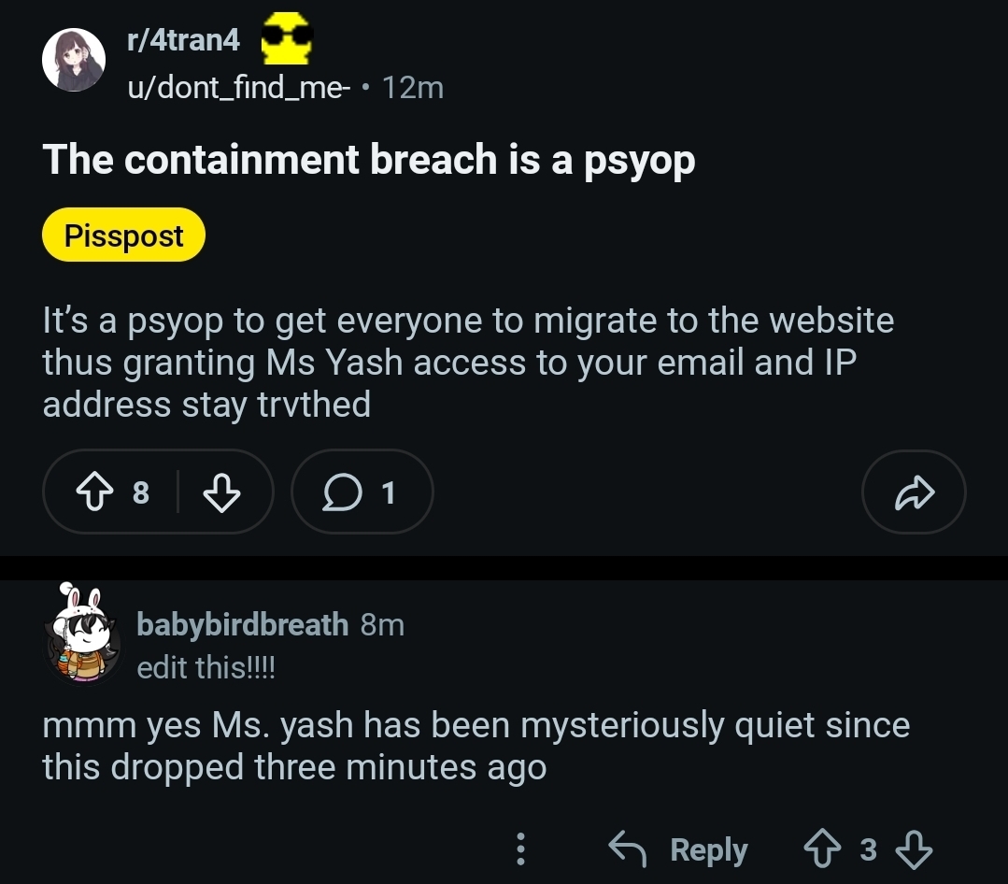Click the comment's 8m timestamp
Viewport: 1008px width, 884px height.
[382, 624]
